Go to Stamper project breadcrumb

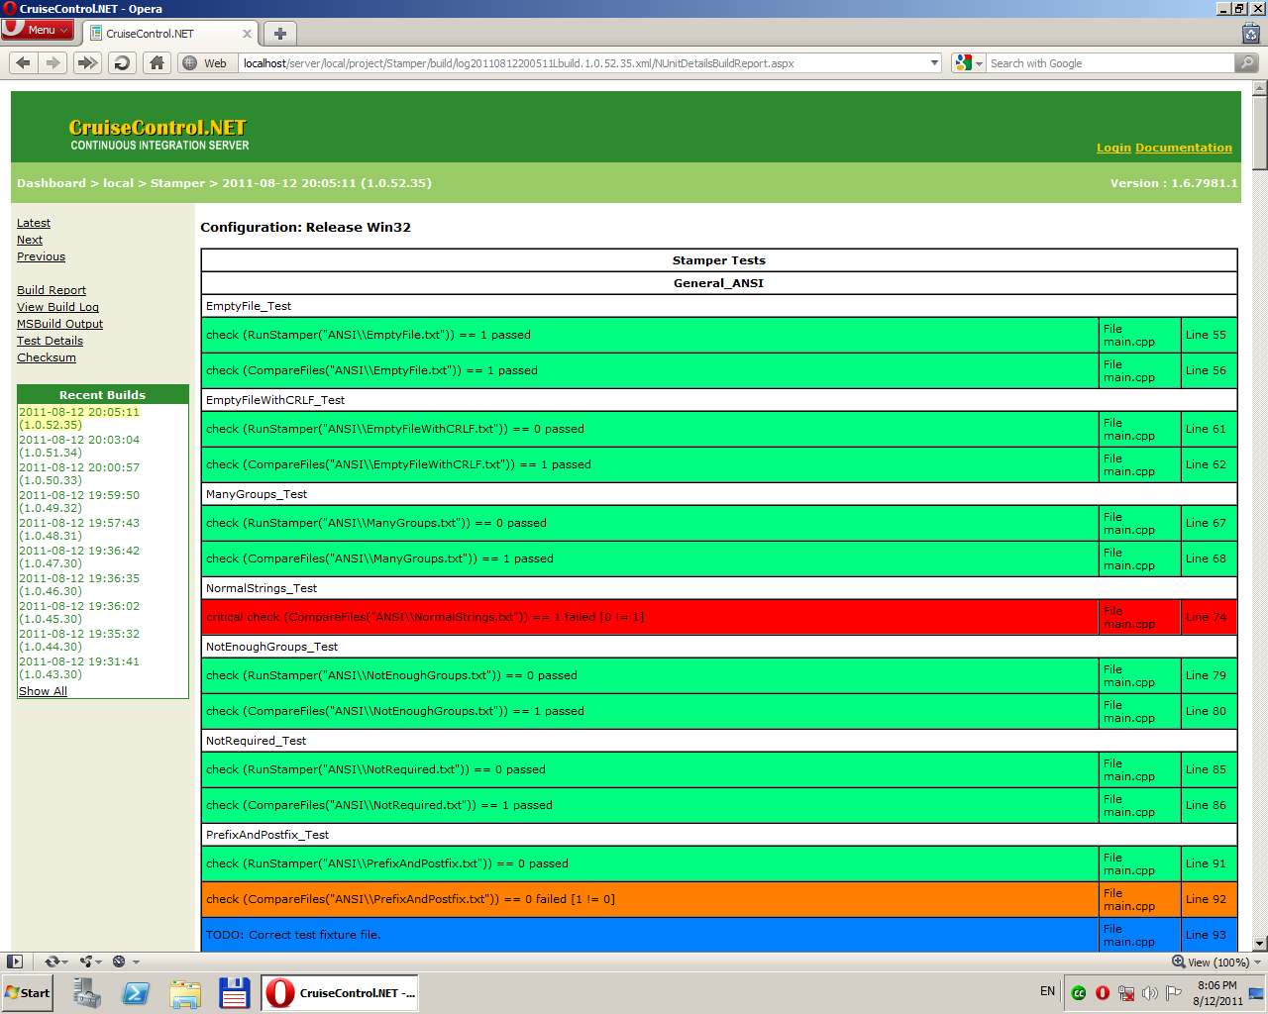point(177,183)
